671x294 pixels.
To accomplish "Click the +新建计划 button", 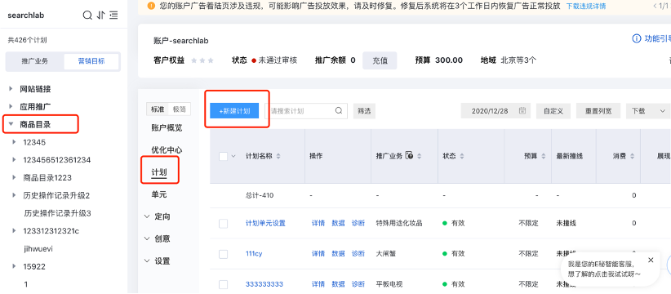I will [234, 111].
